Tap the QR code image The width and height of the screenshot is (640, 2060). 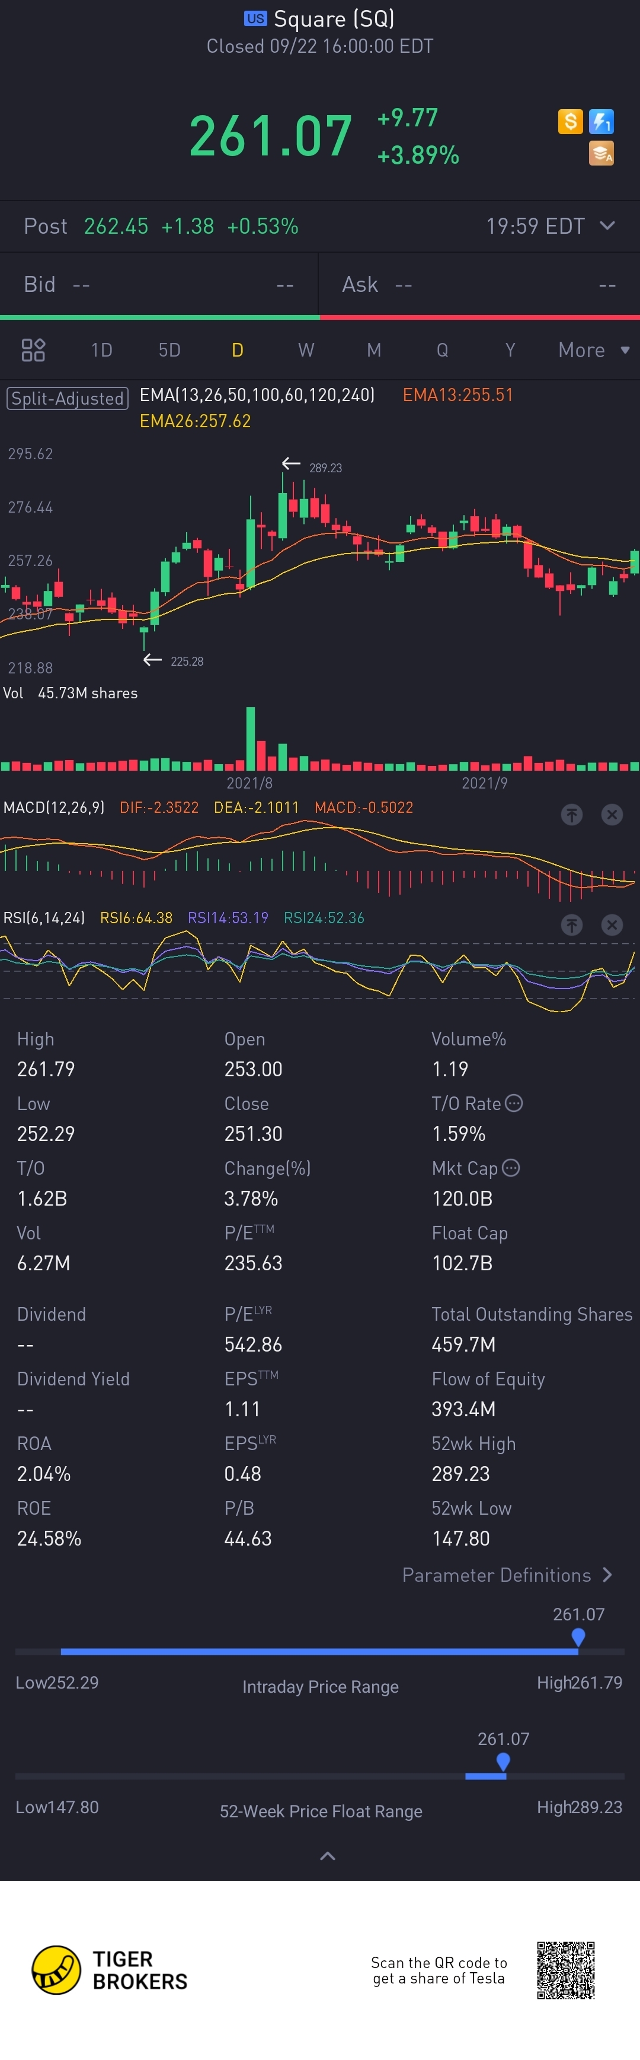[x=566, y=1970]
